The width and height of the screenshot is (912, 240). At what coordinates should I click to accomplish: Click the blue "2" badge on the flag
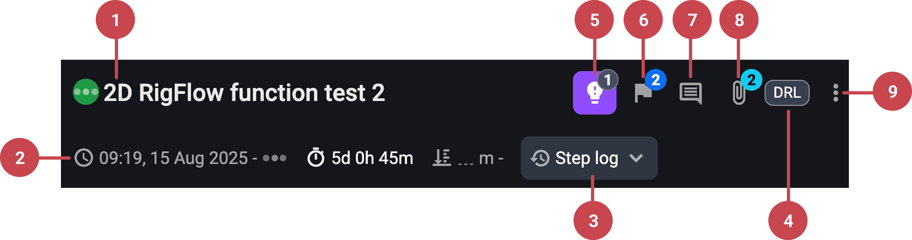pyautogui.click(x=655, y=80)
